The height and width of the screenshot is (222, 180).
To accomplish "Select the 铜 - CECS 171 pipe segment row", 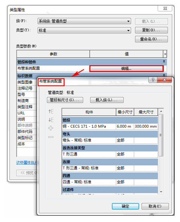I will pyautogui.click(x=110, y=126).
